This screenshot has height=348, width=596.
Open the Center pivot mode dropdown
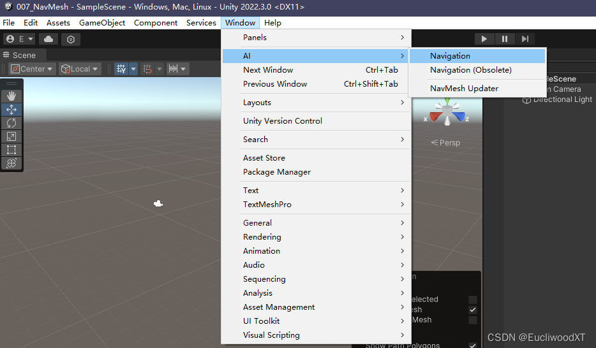pyautogui.click(x=33, y=69)
